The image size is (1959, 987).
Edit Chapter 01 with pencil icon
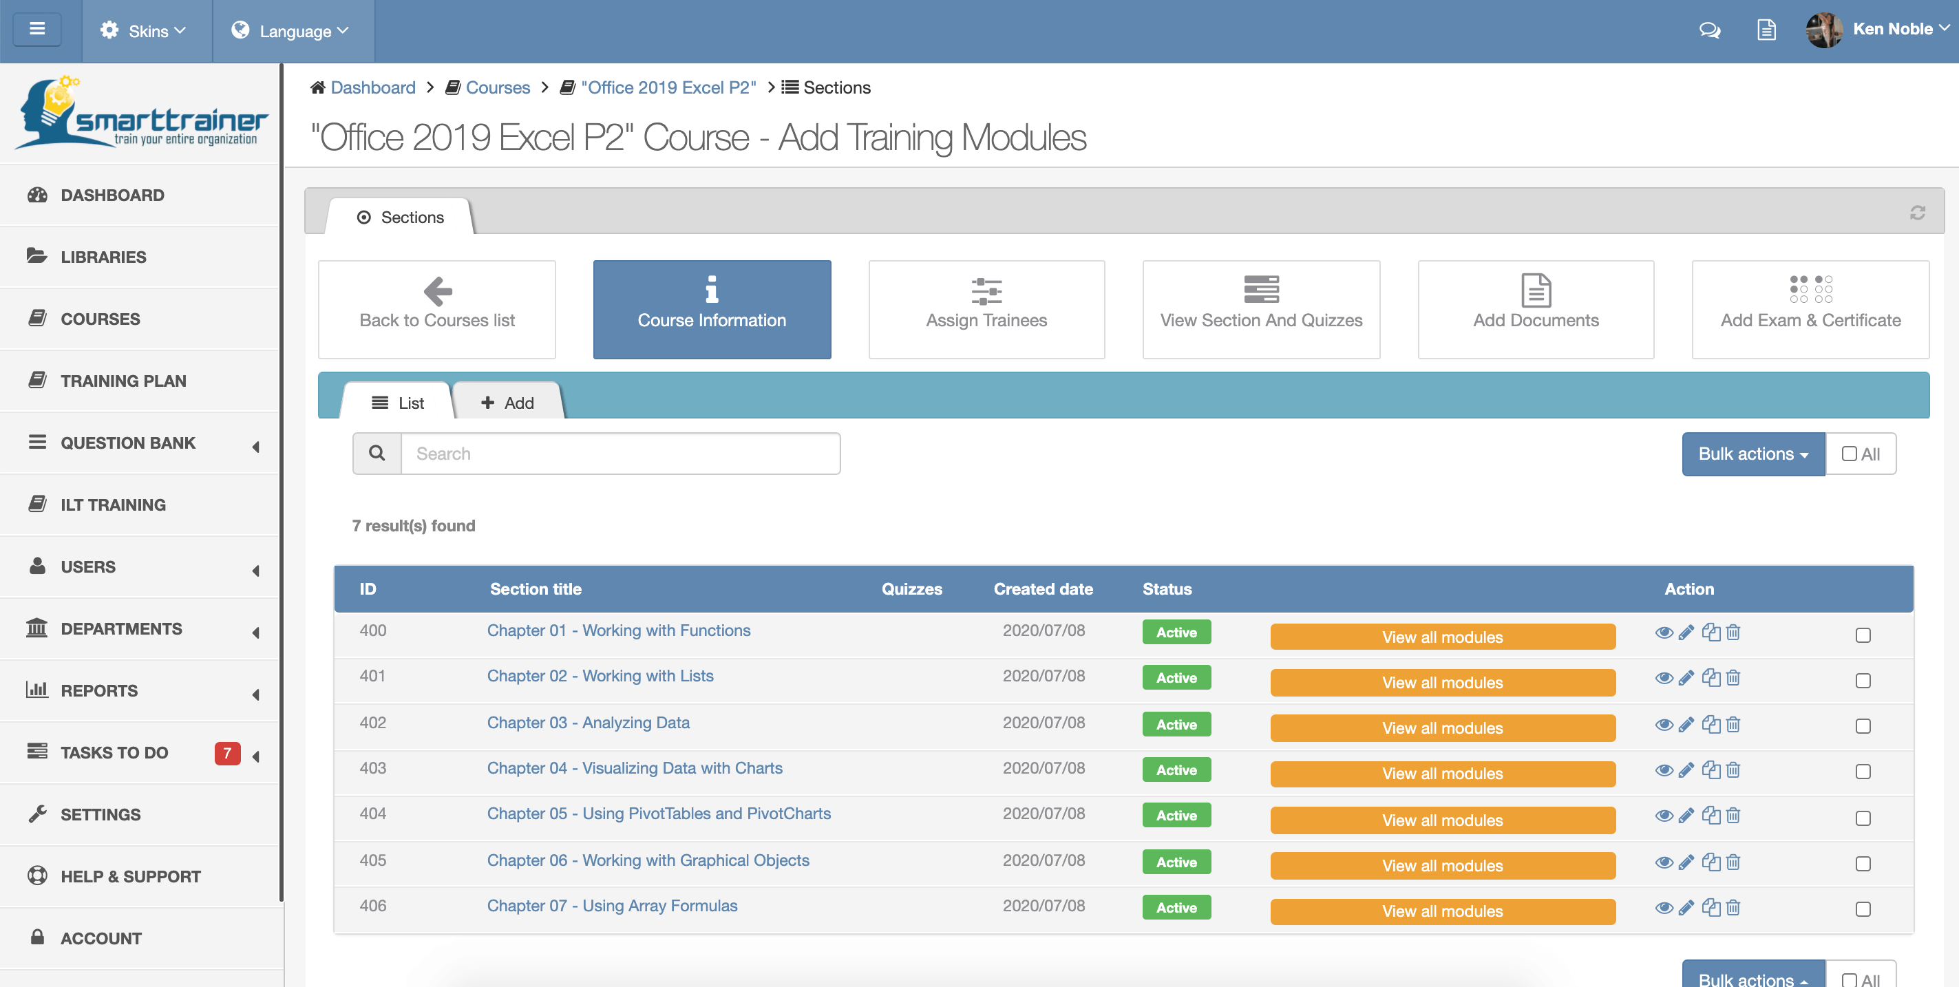(1686, 633)
